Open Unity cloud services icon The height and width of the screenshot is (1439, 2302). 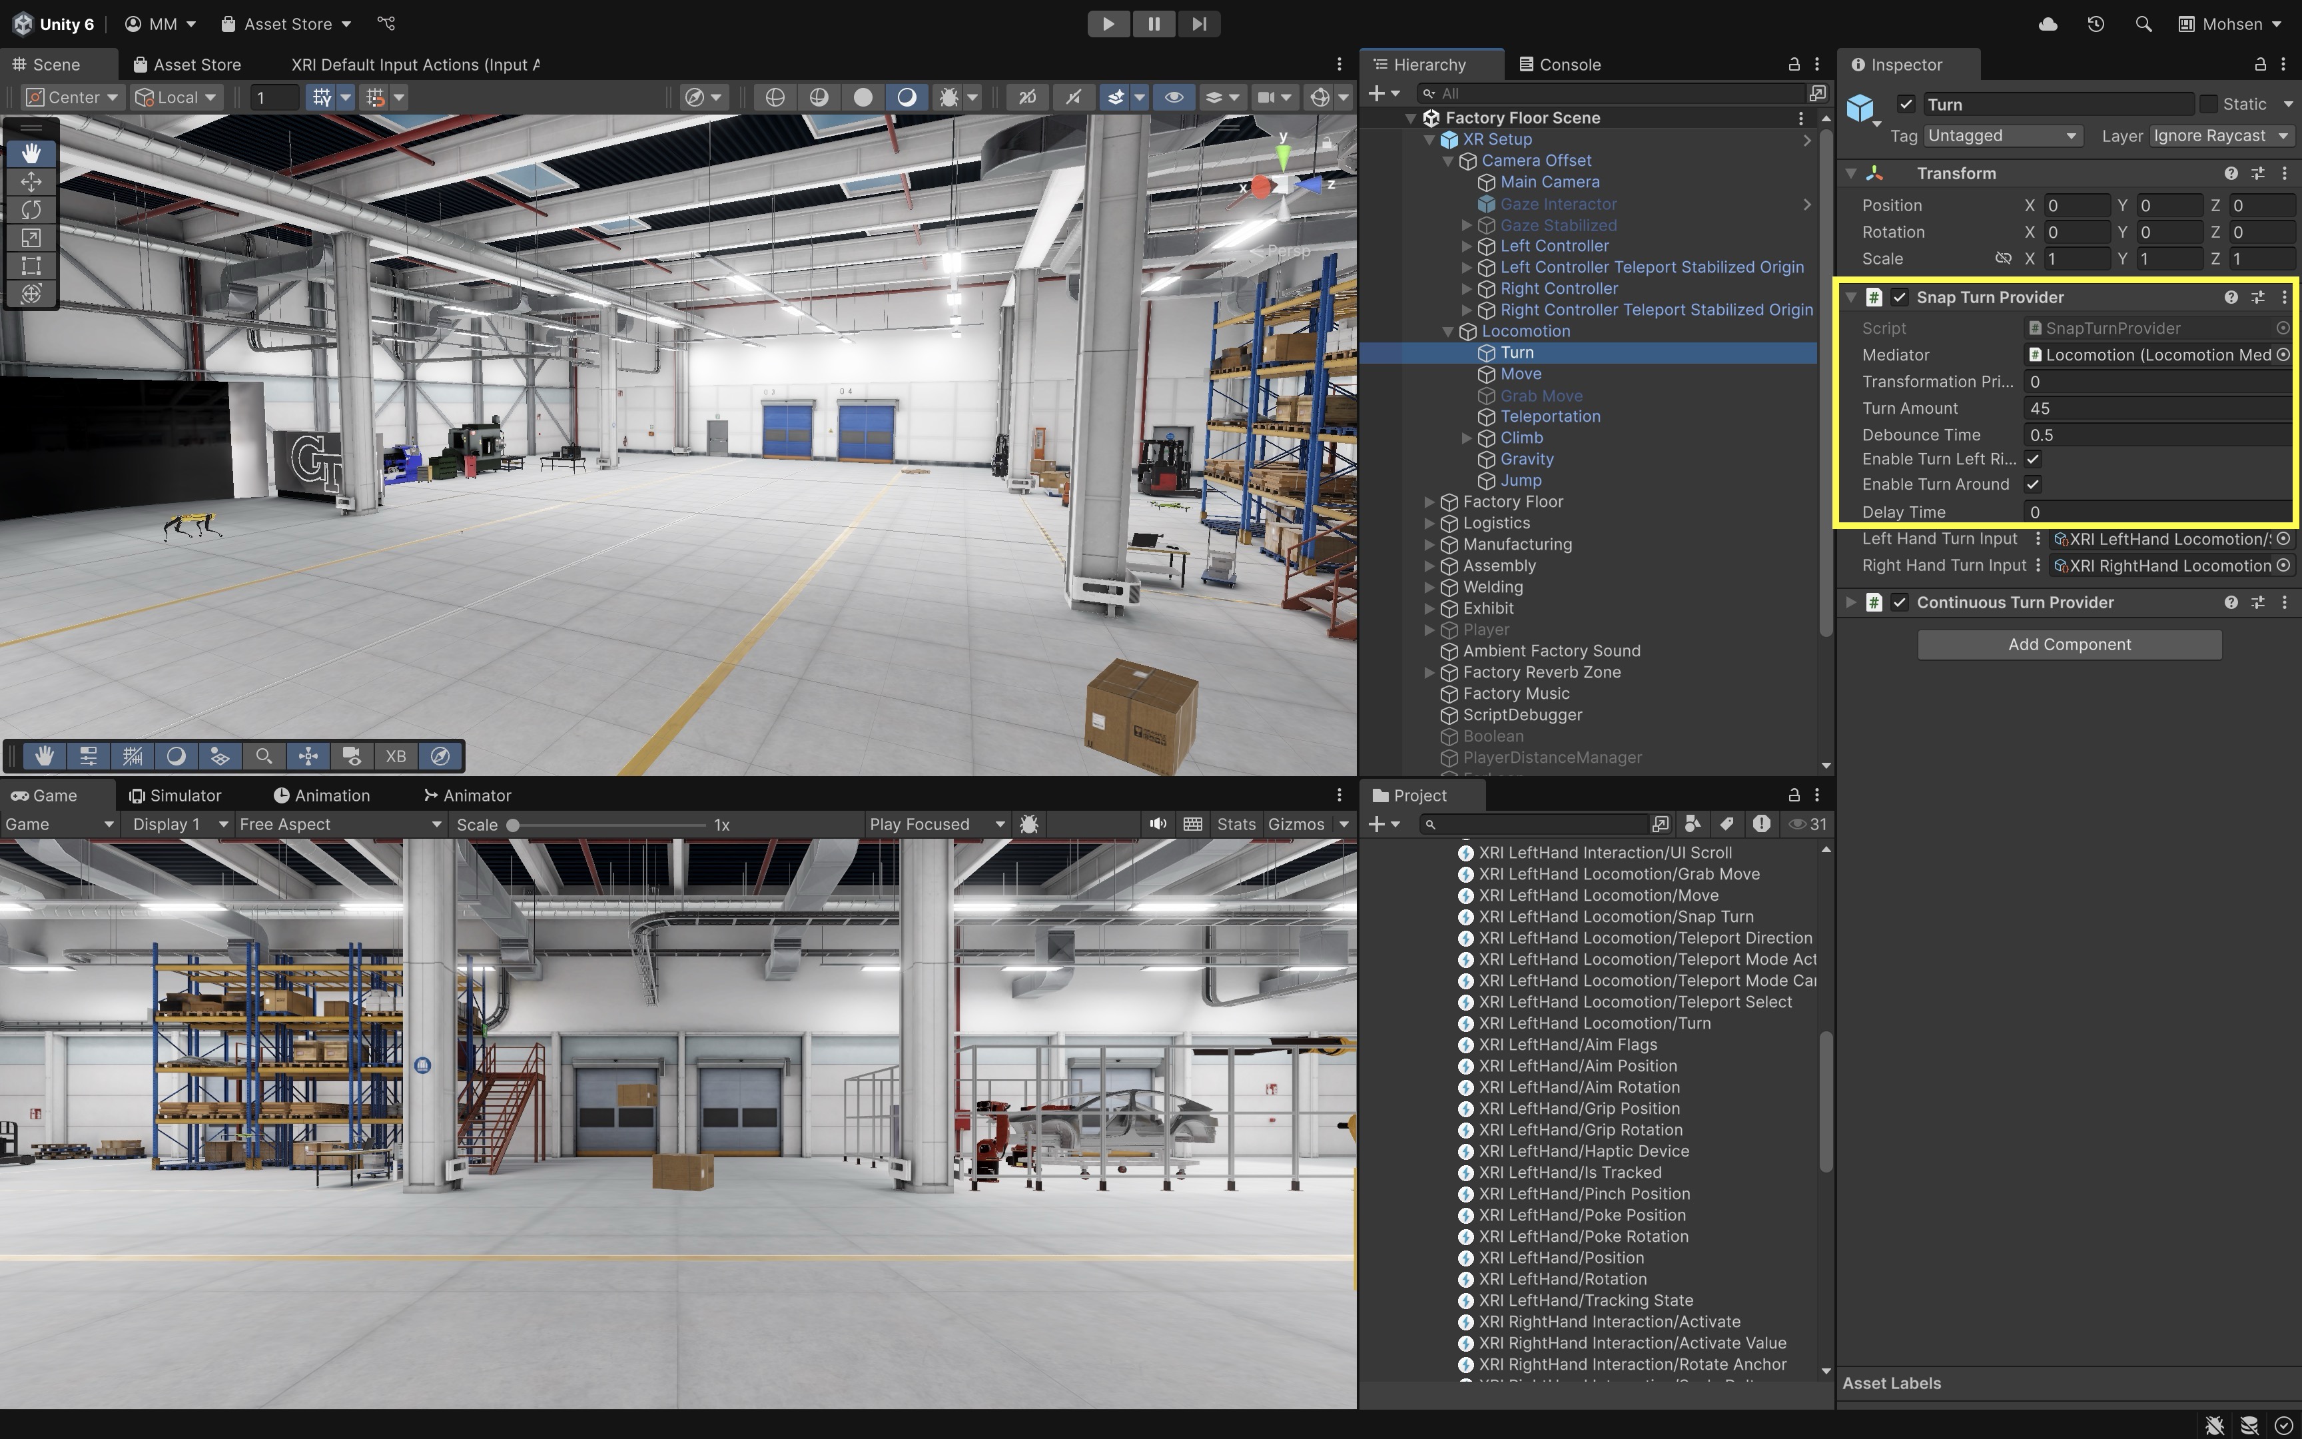[2048, 24]
